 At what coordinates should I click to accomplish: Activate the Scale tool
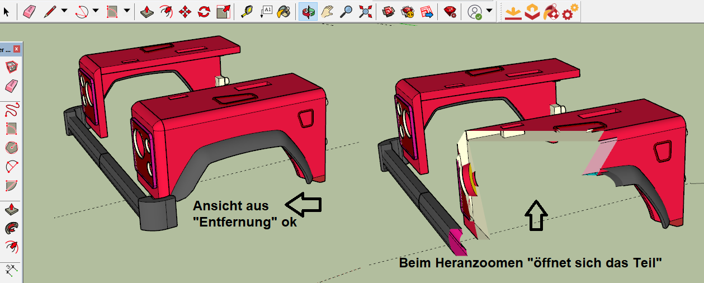pos(223,11)
